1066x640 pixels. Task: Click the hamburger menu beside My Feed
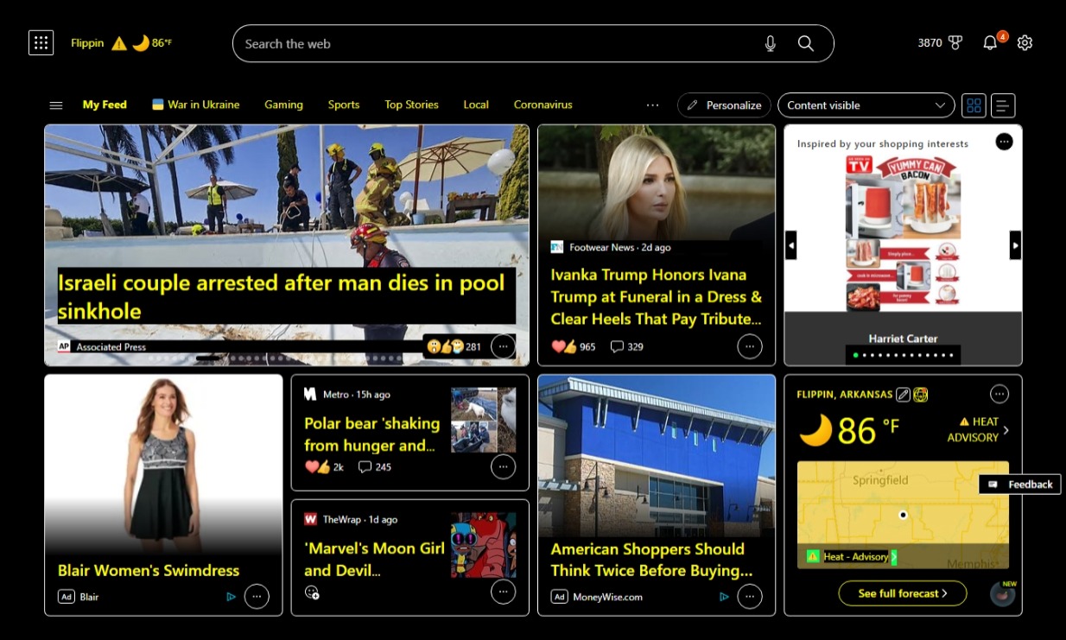click(56, 105)
